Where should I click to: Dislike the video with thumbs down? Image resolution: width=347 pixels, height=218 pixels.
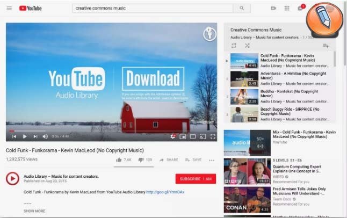[x=145, y=160]
